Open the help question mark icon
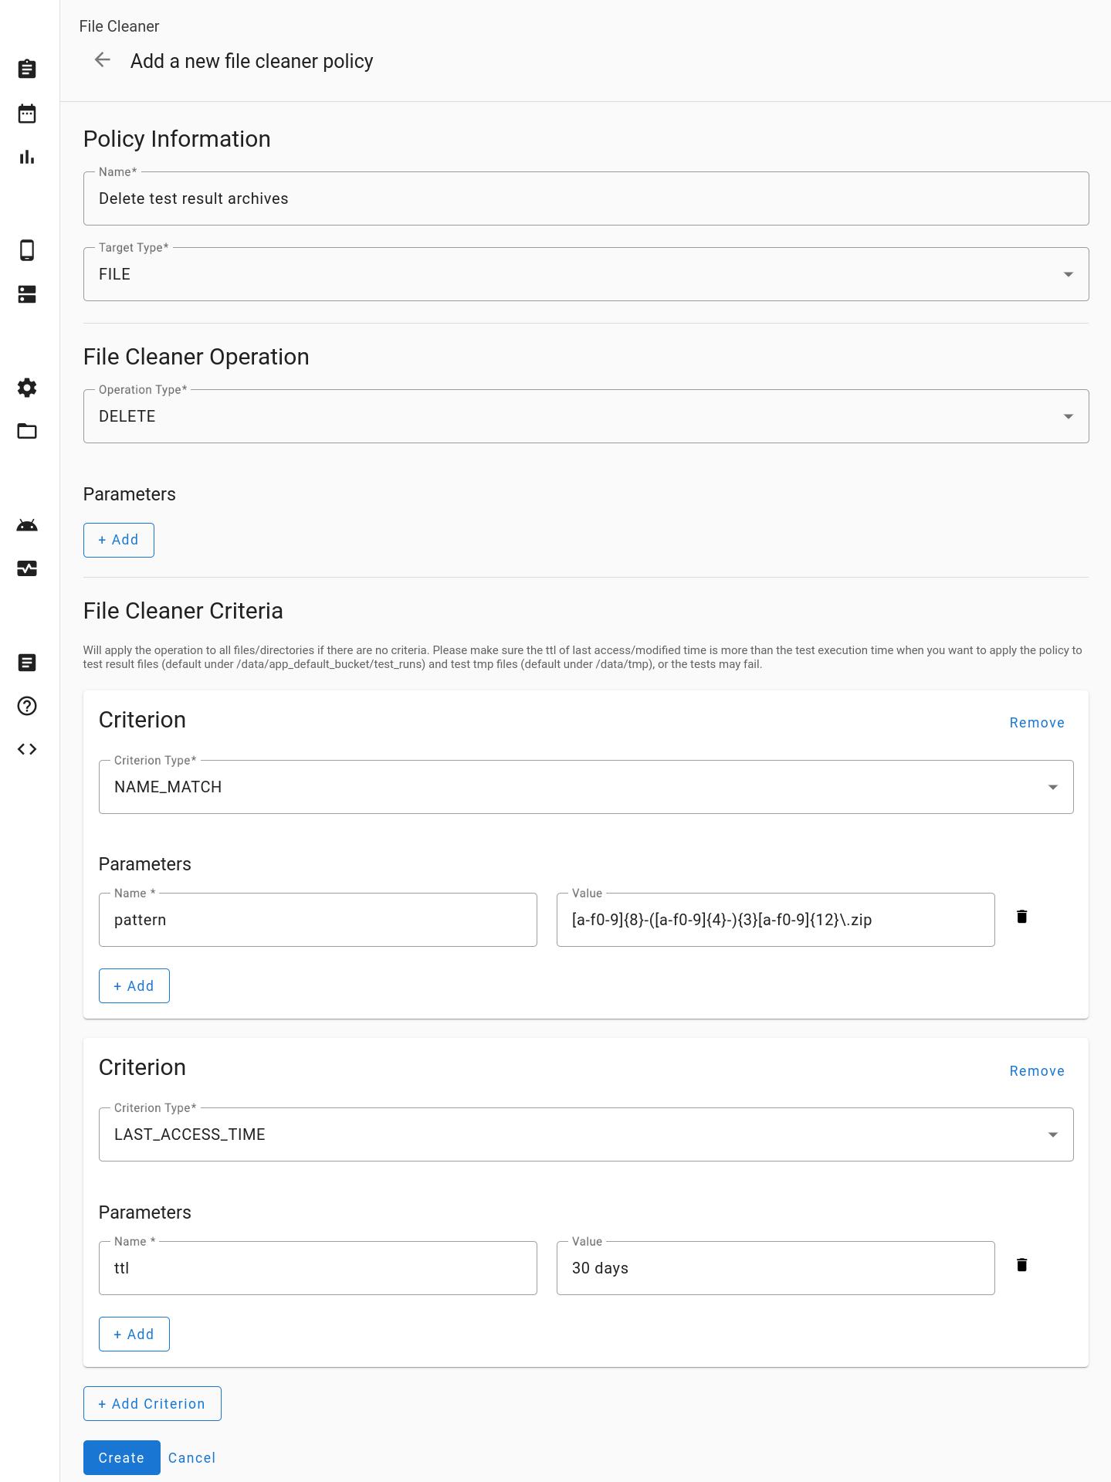Viewport: 1111px width, 1482px height. click(27, 706)
